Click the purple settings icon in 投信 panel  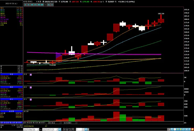point(31,87)
